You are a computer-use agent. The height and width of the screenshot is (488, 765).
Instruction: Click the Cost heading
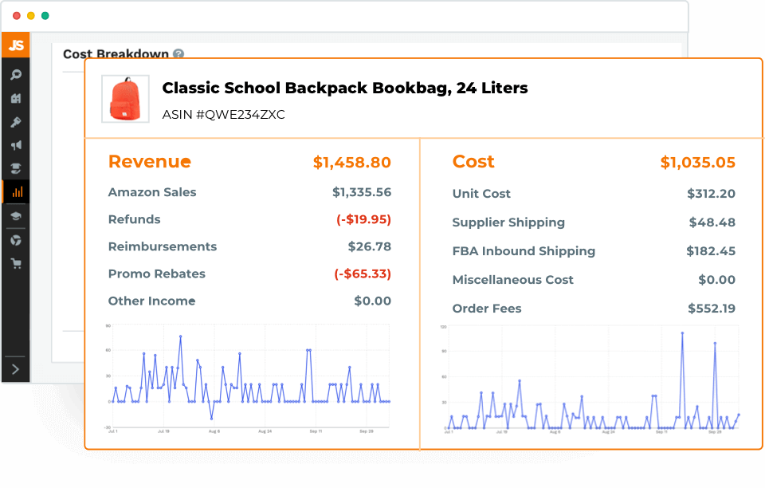(x=473, y=162)
